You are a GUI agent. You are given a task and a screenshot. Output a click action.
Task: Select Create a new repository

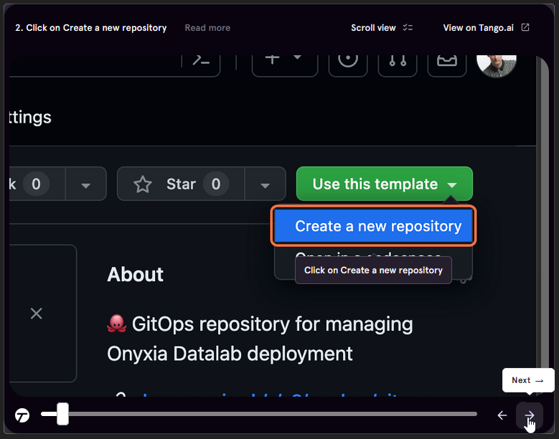click(x=373, y=227)
